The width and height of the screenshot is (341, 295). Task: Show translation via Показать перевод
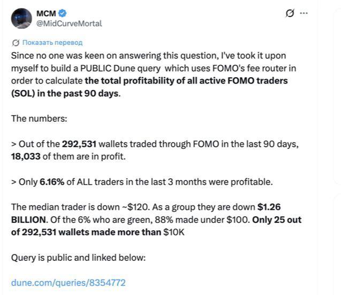tap(52, 42)
